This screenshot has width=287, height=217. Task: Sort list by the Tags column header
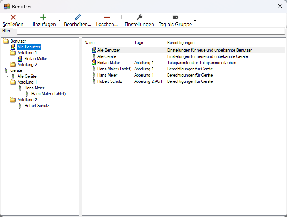coord(149,43)
